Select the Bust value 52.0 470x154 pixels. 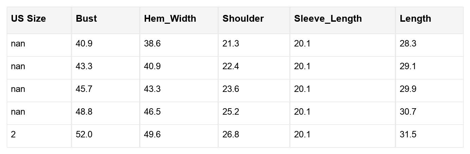point(84,135)
